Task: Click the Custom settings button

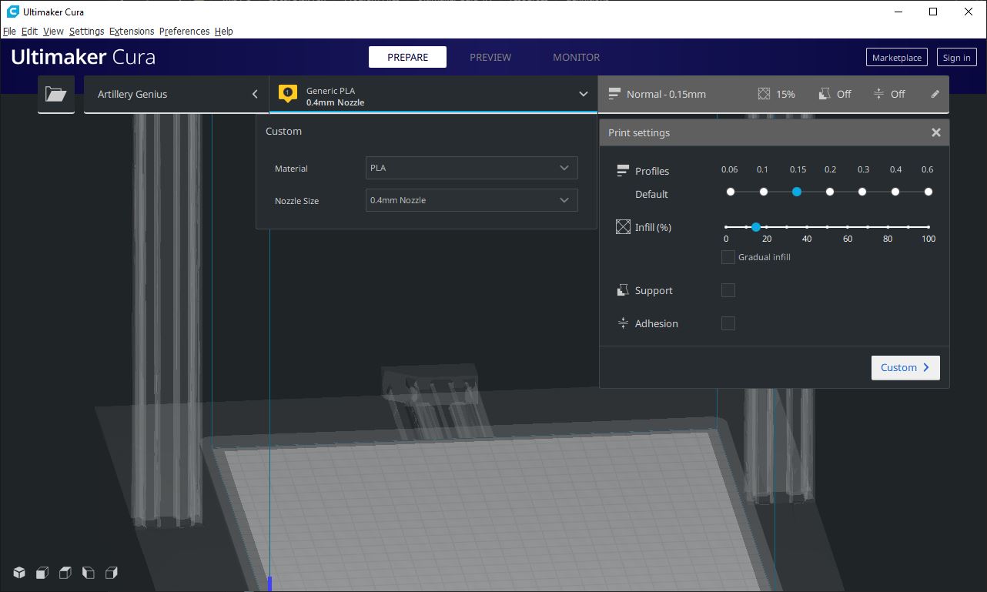Action: (905, 367)
